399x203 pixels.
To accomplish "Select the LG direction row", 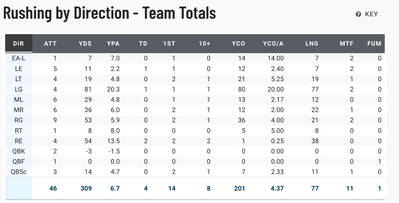I will 195,89.
